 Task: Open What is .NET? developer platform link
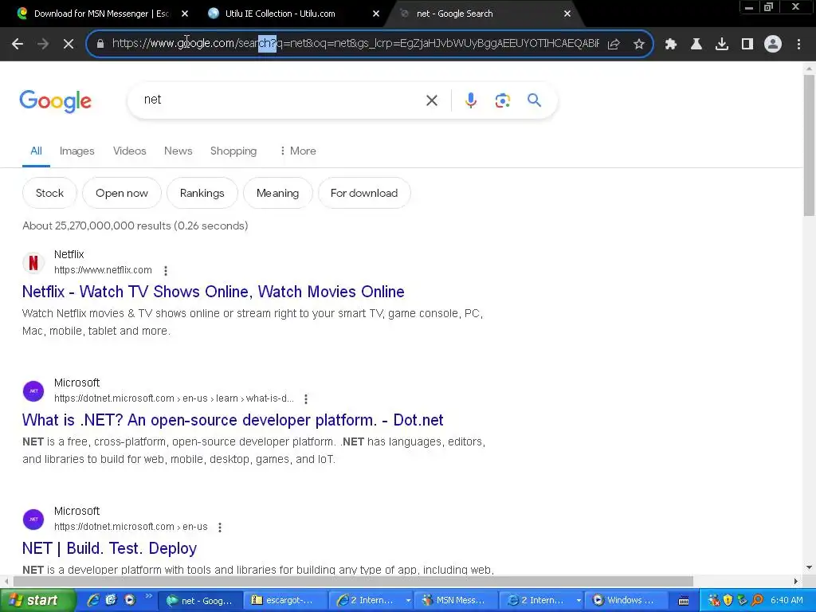233,420
